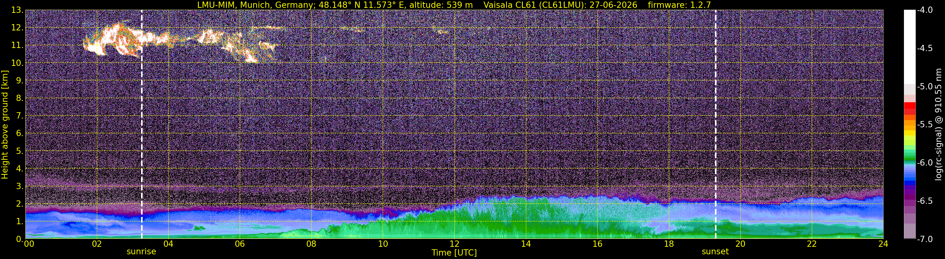
Task: Click the '-7.0' colorbar tick label
Action: point(925,239)
